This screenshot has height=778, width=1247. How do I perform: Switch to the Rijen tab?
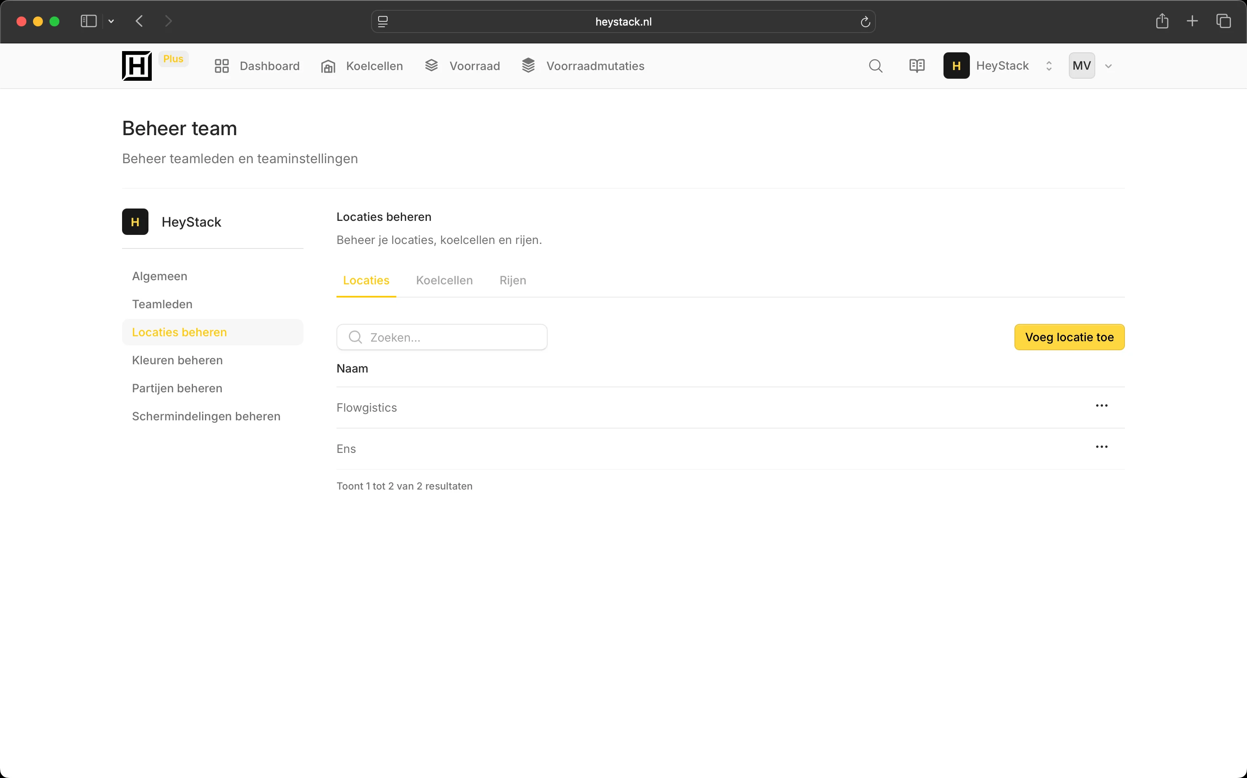(513, 281)
